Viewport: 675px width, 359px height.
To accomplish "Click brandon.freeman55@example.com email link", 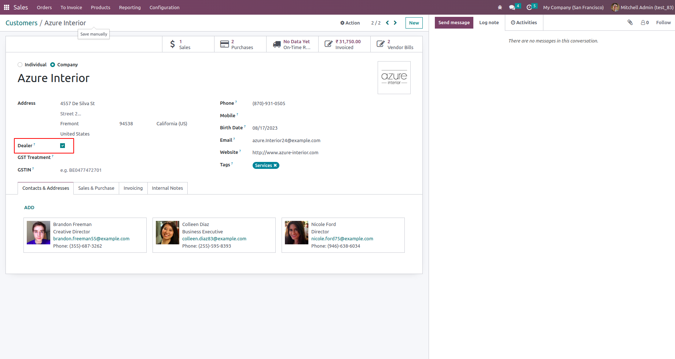I will [91, 239].
